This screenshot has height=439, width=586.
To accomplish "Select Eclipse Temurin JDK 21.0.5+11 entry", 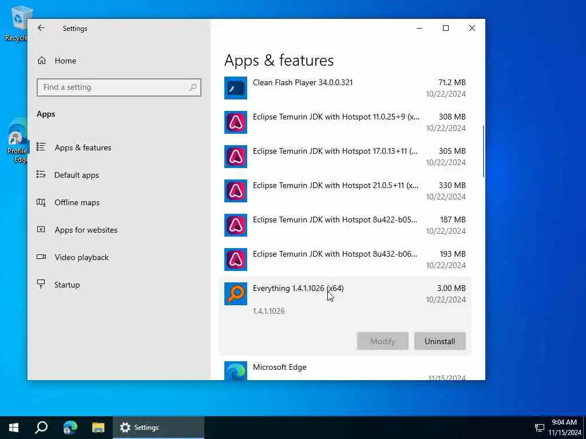I will tap(345, 191).
